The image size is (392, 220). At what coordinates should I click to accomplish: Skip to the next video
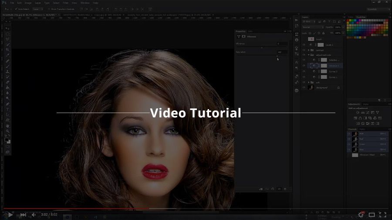(23, 214)
